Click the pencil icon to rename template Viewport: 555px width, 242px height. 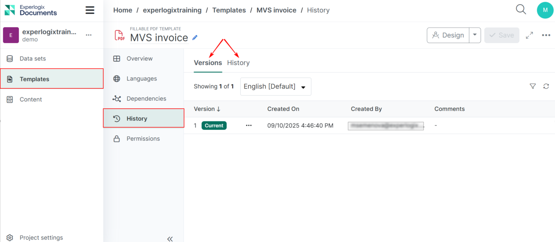195,38
